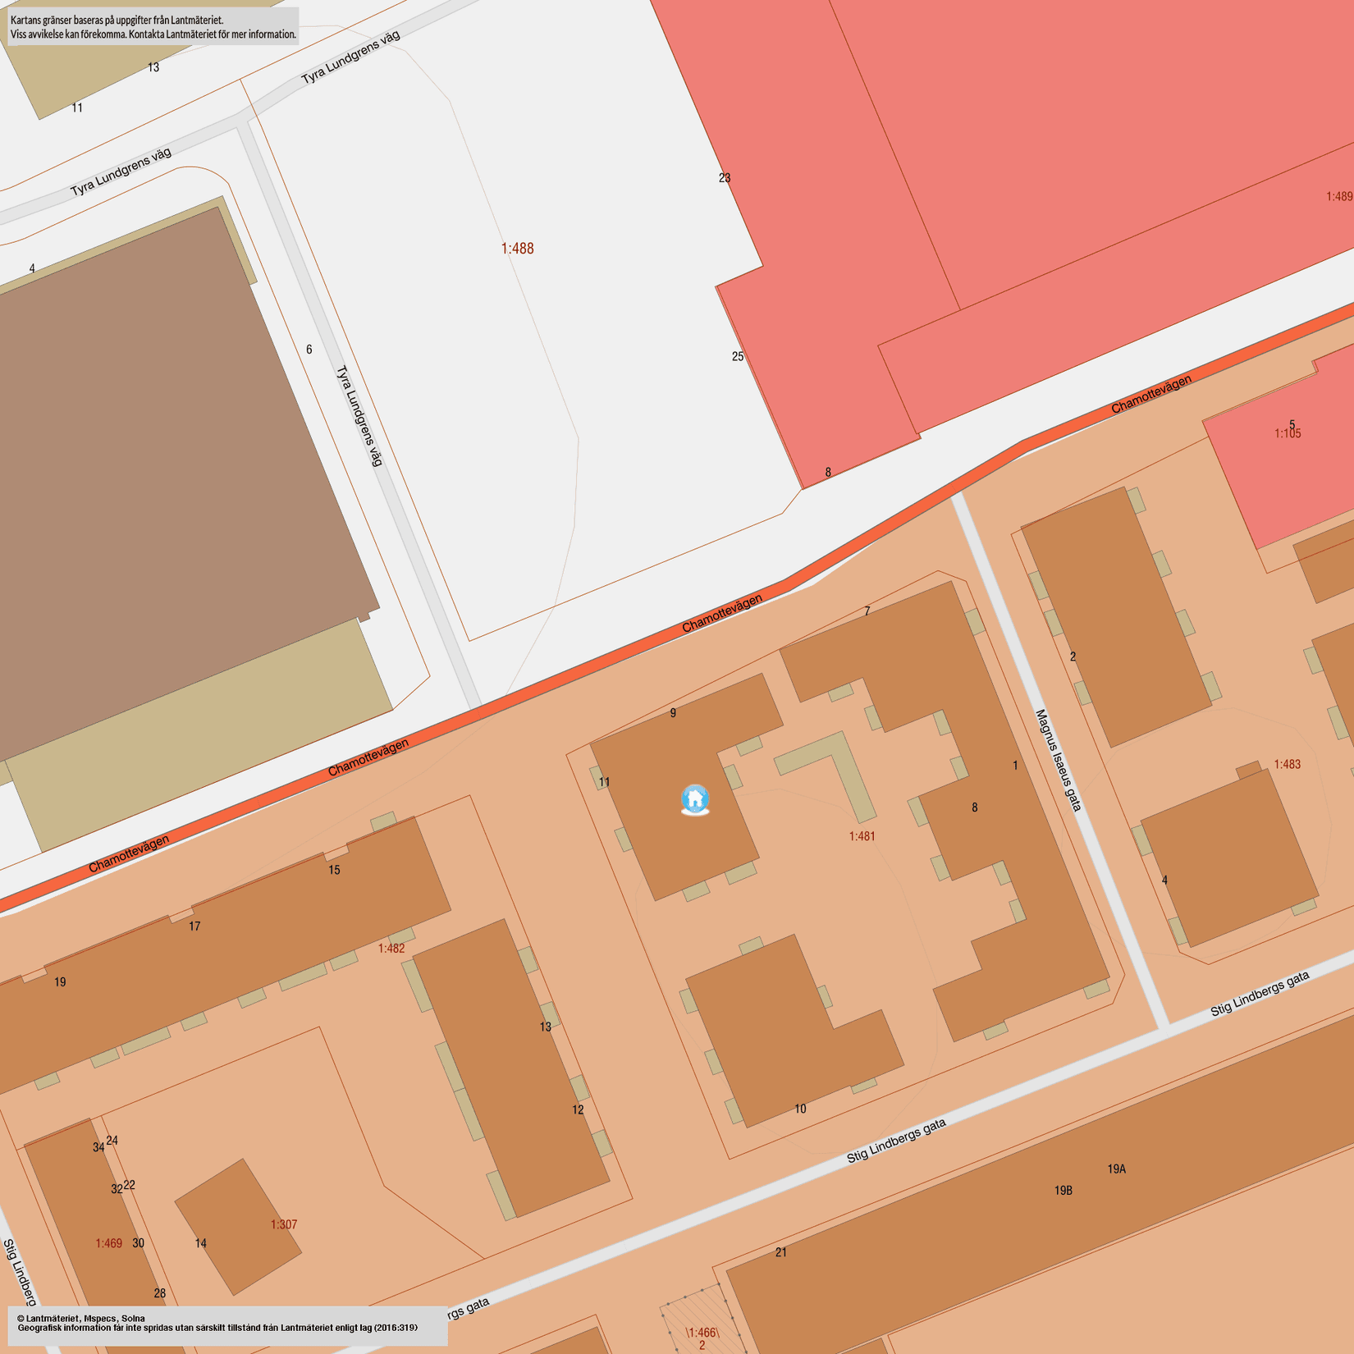
Task: Click property label 1:483
Action: tap(1287, 764)
